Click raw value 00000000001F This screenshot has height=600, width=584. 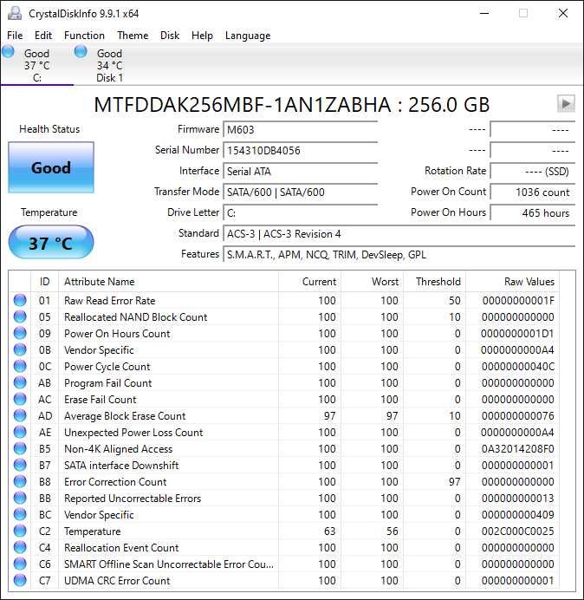click(x=517, y=300)
